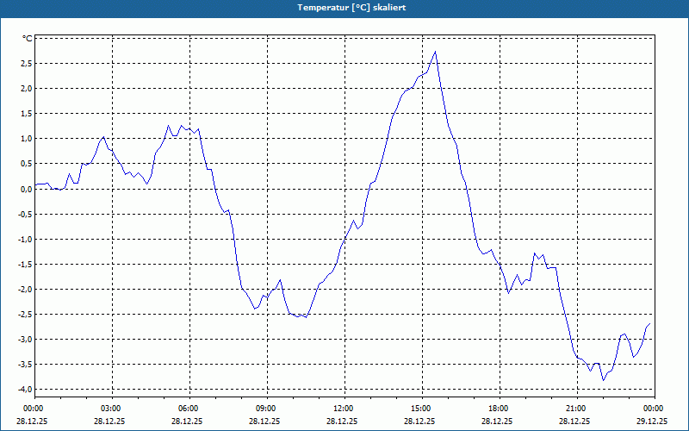Image resolution: width=689 pixels, height=431 pixels.
Task: Click the 18:00 time label
Action: pos(500,409)
